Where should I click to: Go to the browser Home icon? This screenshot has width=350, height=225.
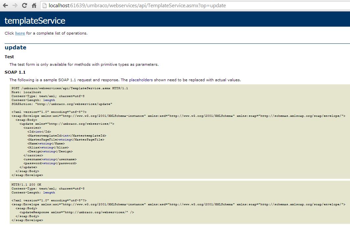coord(34,5)
